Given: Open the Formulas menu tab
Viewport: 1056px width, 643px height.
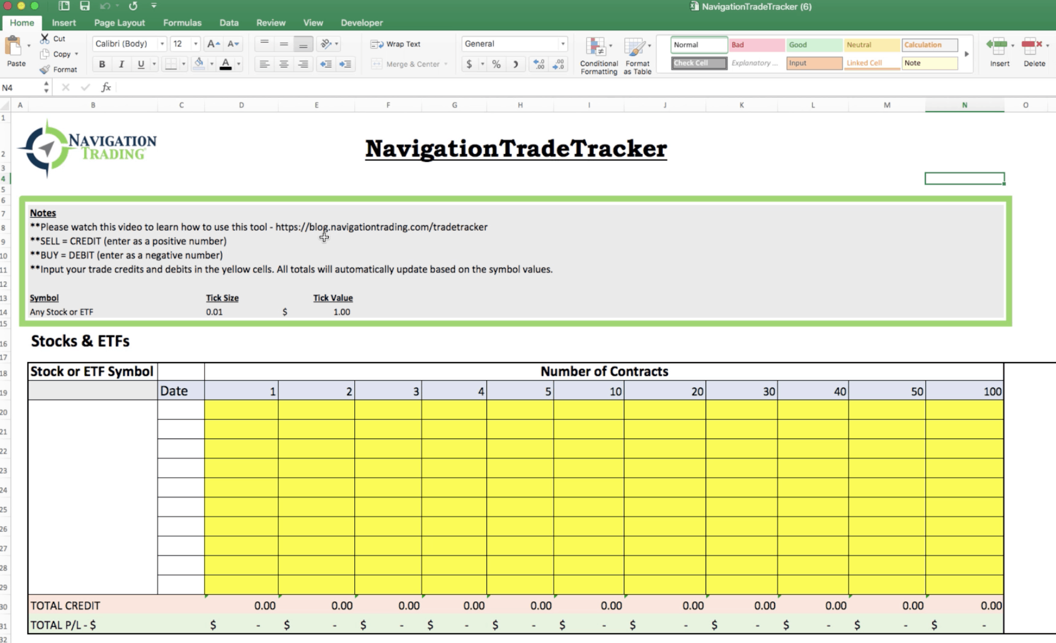Looking at the screenshot, I should (x=181, y=23).
